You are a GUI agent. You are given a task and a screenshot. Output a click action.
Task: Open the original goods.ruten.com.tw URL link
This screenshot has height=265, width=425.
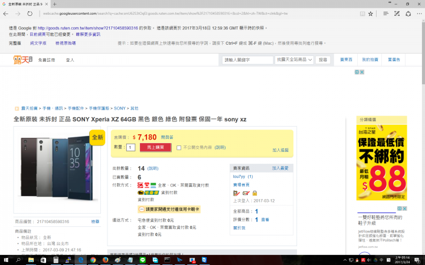click(87, 28)
